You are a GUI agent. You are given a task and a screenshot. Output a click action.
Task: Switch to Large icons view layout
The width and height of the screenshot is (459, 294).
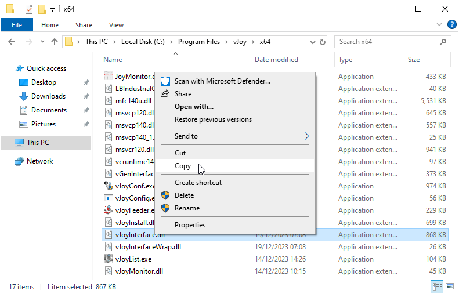pyautogui.click(x=450, y=286)
